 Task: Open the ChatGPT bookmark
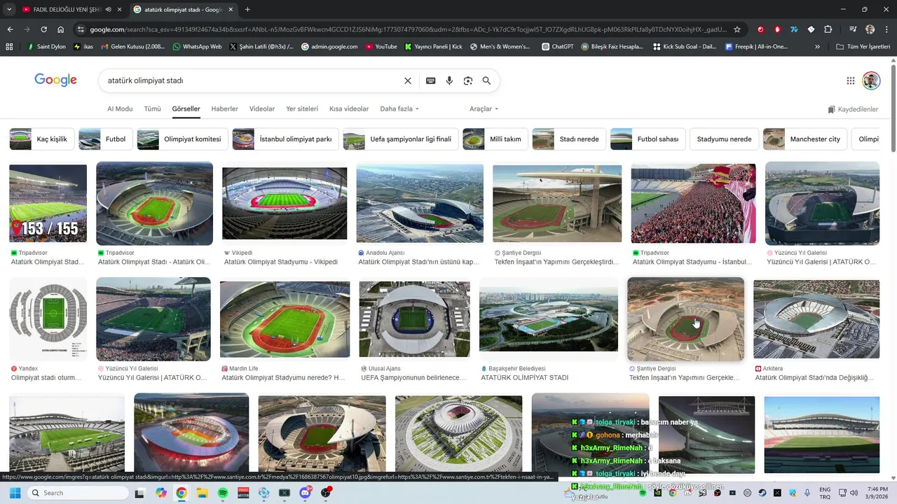[557, 47]
